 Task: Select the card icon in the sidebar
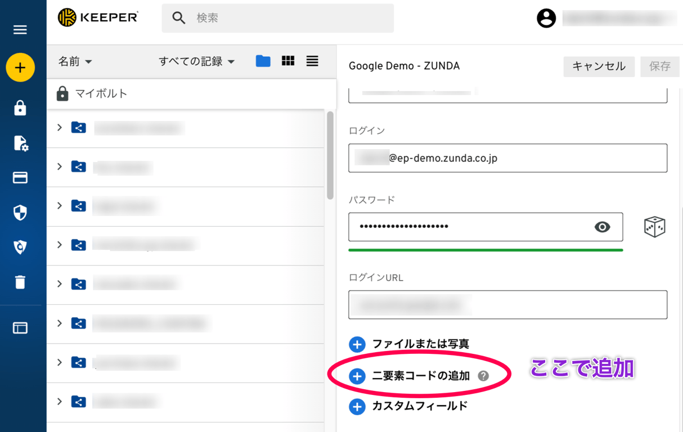(20, 178)
